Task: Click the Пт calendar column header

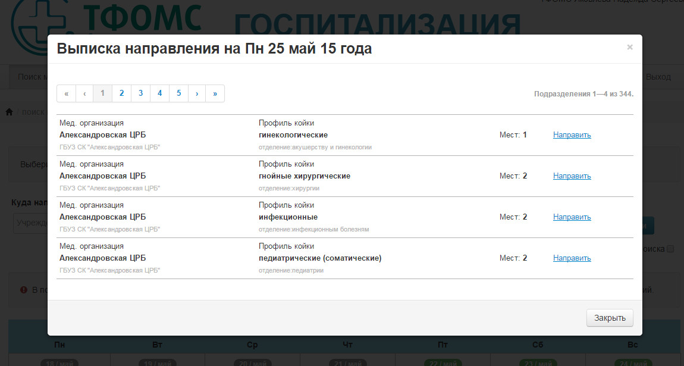Action: 443,345
